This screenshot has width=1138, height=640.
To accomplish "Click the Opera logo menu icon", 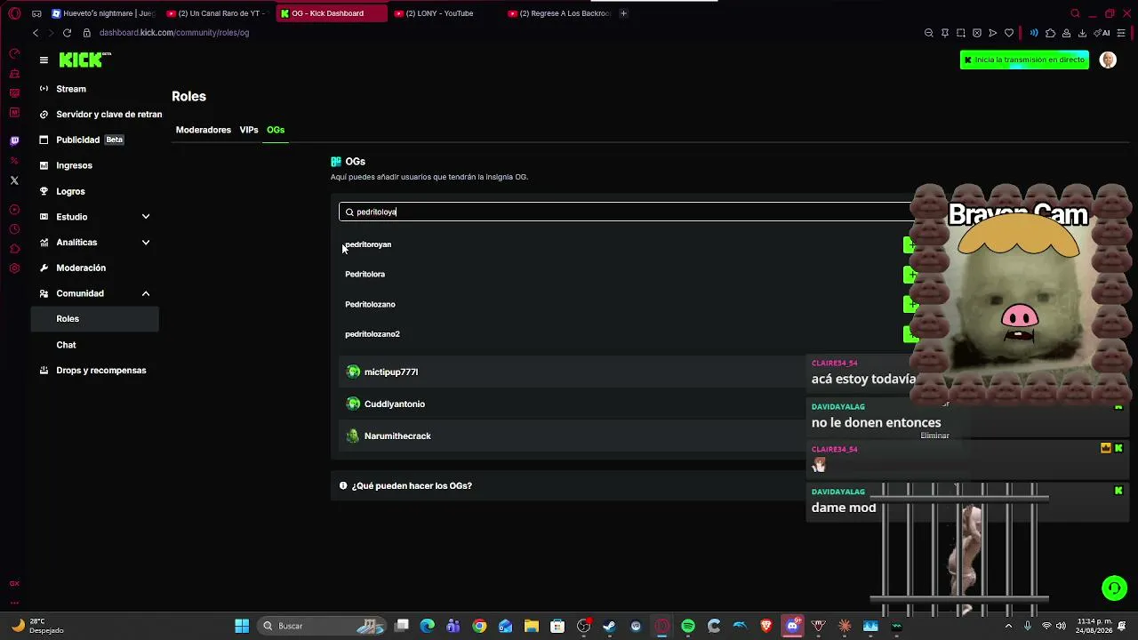I will 14,13.
